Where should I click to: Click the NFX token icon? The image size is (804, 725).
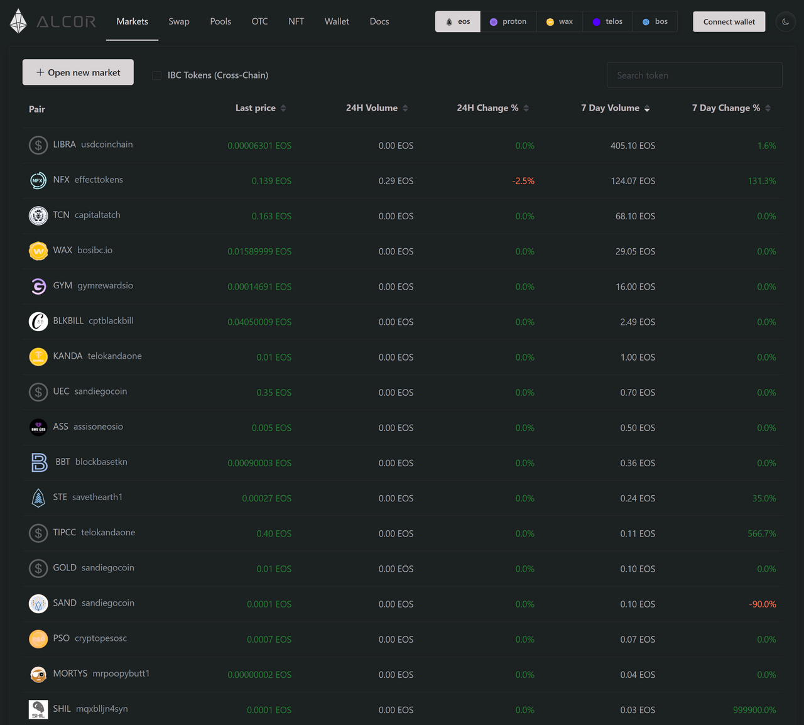click(38, 180)
